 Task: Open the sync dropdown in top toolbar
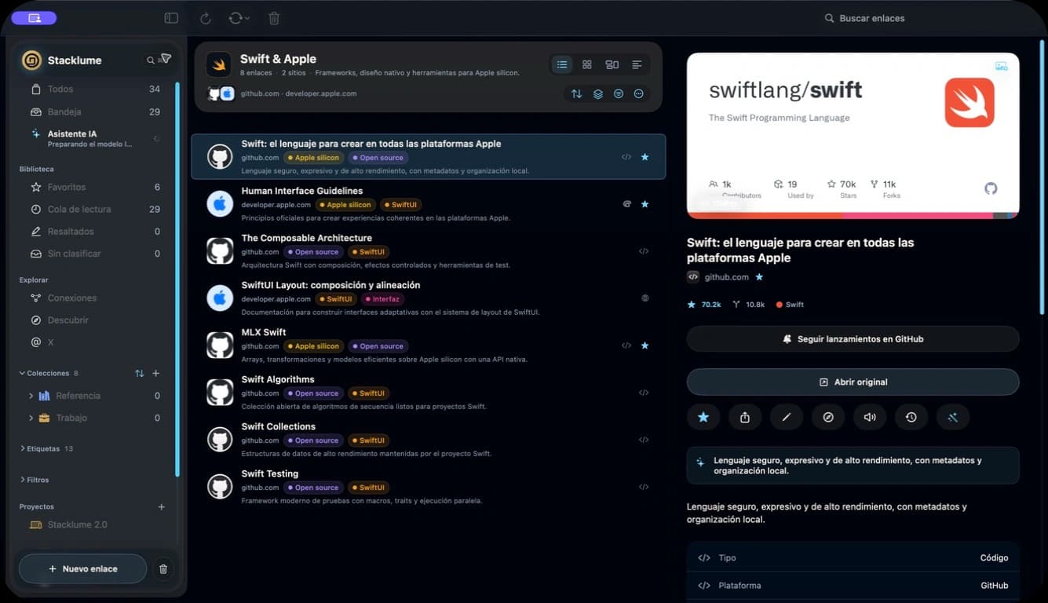click(x=239, y=18)
